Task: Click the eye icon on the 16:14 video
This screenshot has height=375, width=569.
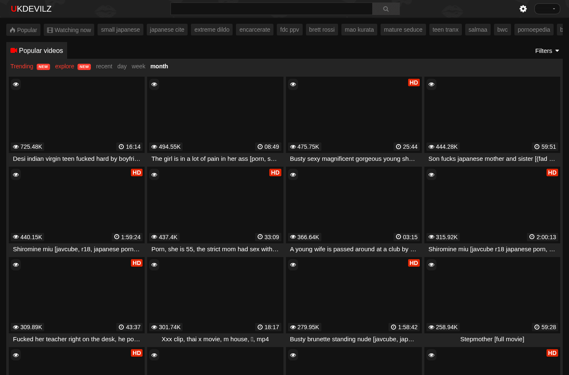Action: [x=16, y=84]
